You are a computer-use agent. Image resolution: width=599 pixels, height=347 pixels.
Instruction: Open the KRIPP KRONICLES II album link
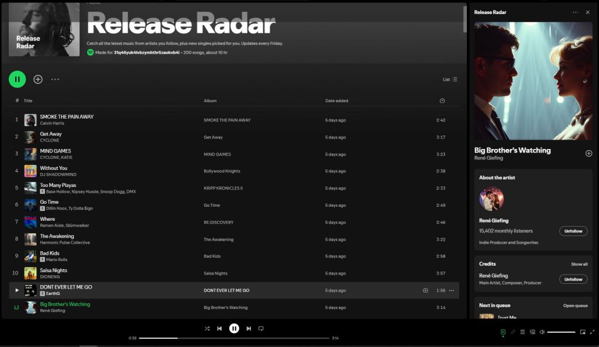[223, 188]
